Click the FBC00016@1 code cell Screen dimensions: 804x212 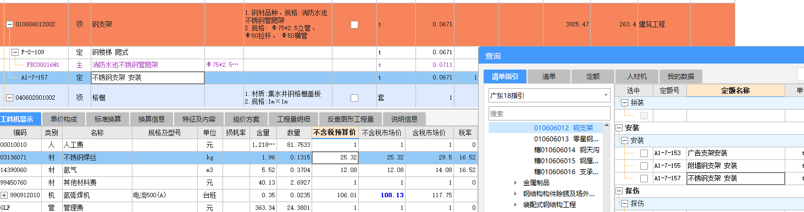pos(43,65)
